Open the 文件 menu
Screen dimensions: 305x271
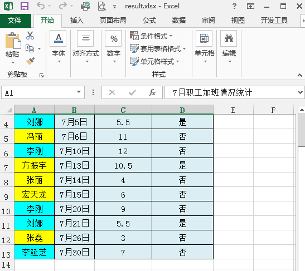click(x=14, y=21)
